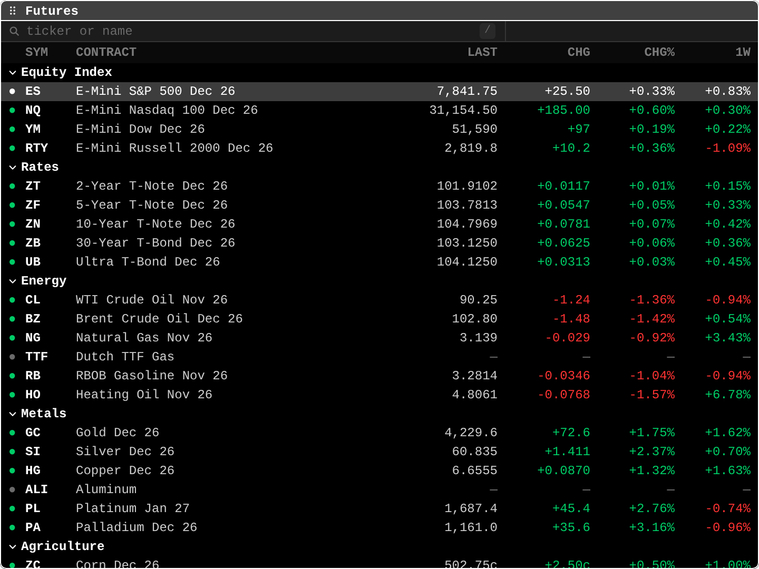This screenshot has height=569, width=759.
Task: Select the ZF symbol
Action: pyautogui.click(x=33, y=205)
